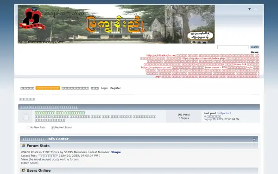Click the No New Posts legend icon
Image resolution: width=278 pixels, height=174 pixels.
pos(28,128)
